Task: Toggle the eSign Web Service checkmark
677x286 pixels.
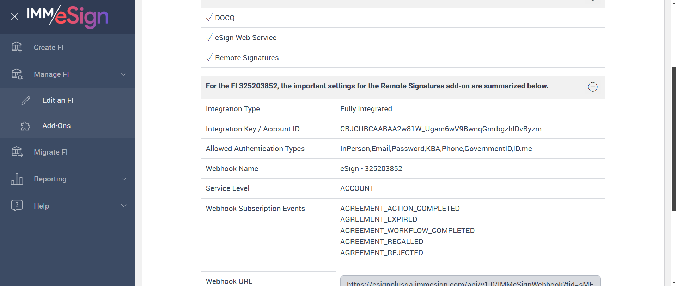Action: 209,37
